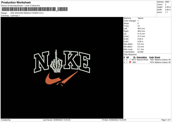
Task: Click the Machine value Tajima
Action: (x=140, y=18)
